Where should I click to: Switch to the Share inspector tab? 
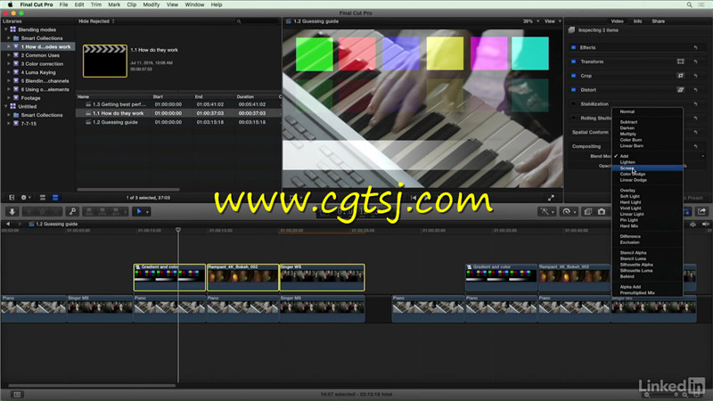click(658, 21)
